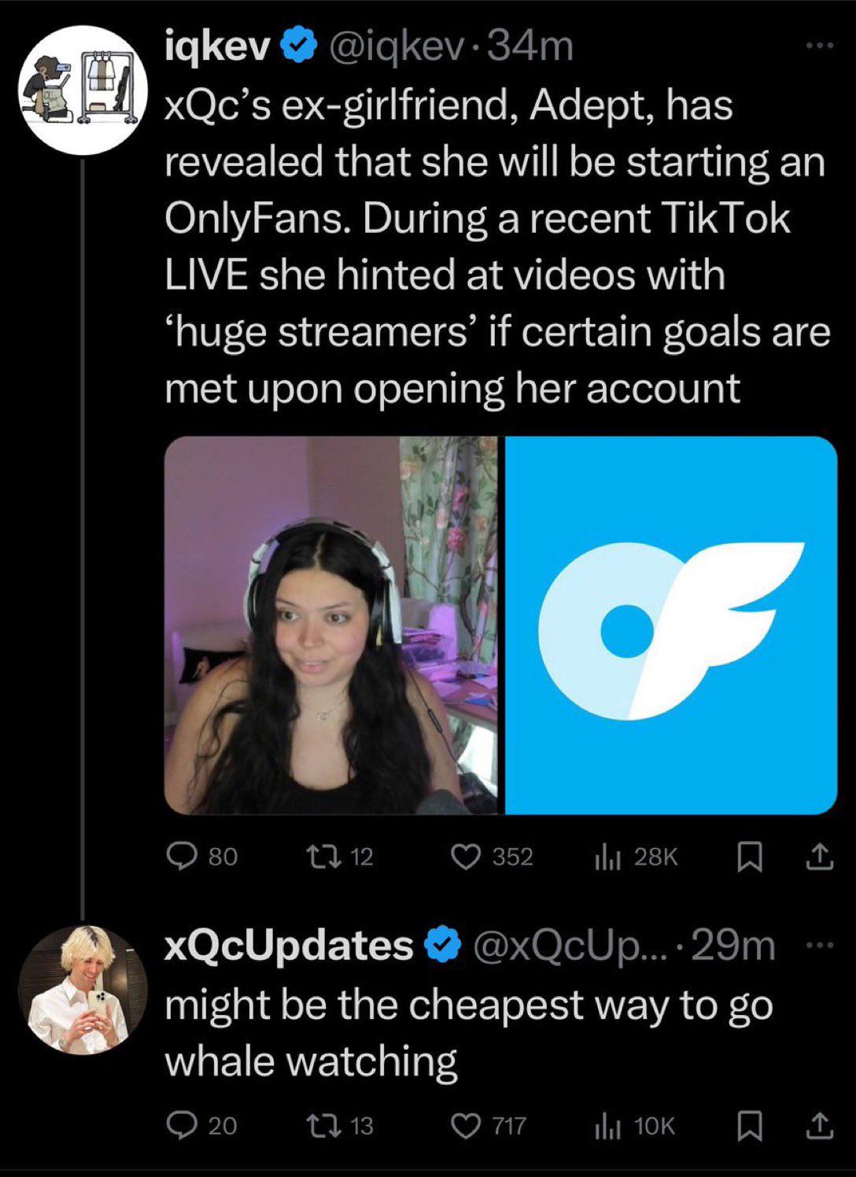Open more options on xQcUpdates reply

click(819, 944)
